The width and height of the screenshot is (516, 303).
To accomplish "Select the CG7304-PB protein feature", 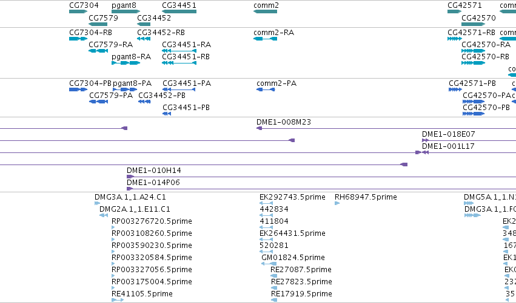I will [x=78, y=90].
